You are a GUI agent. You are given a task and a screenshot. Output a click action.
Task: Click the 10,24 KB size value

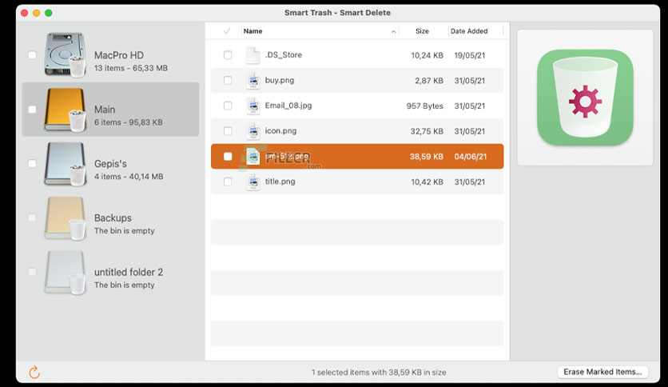click(427, 55)
